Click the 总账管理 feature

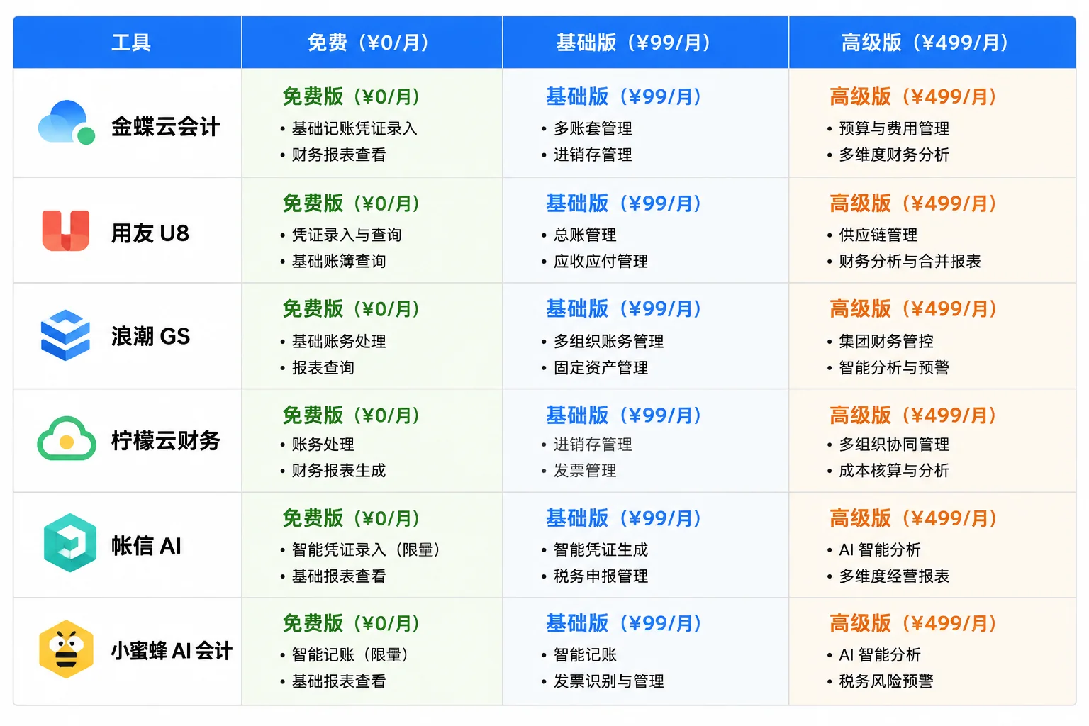[585, 235]
